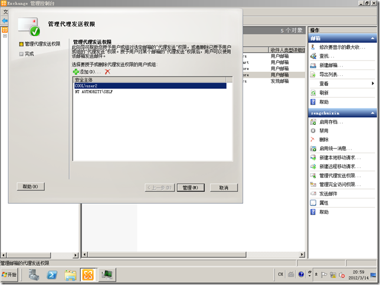
Task: Click the 帮助(H) button in wizard
Action: [30, 187]
